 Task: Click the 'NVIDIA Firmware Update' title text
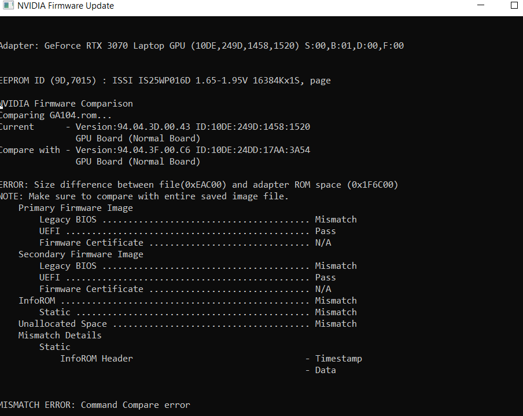tap(66, 6)
